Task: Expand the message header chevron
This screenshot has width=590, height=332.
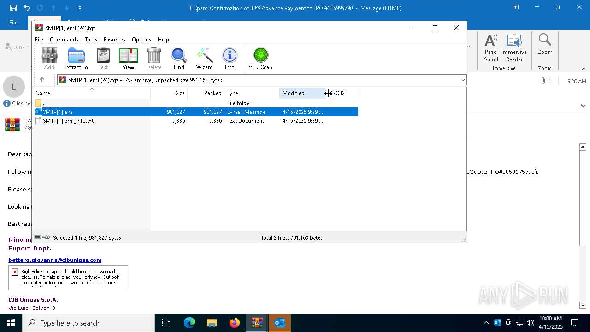Action: 584,106
